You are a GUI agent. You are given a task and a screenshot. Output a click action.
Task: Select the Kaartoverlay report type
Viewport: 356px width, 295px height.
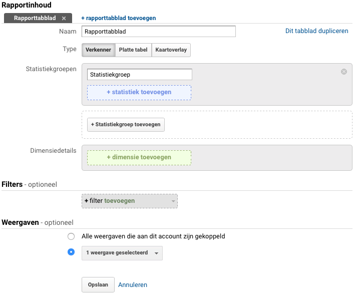pyautogui.click(x=171, y=50)
